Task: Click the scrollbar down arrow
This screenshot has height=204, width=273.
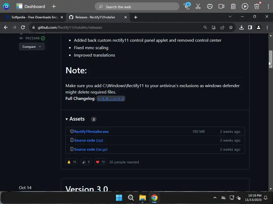Action: [x=270, y=189]
